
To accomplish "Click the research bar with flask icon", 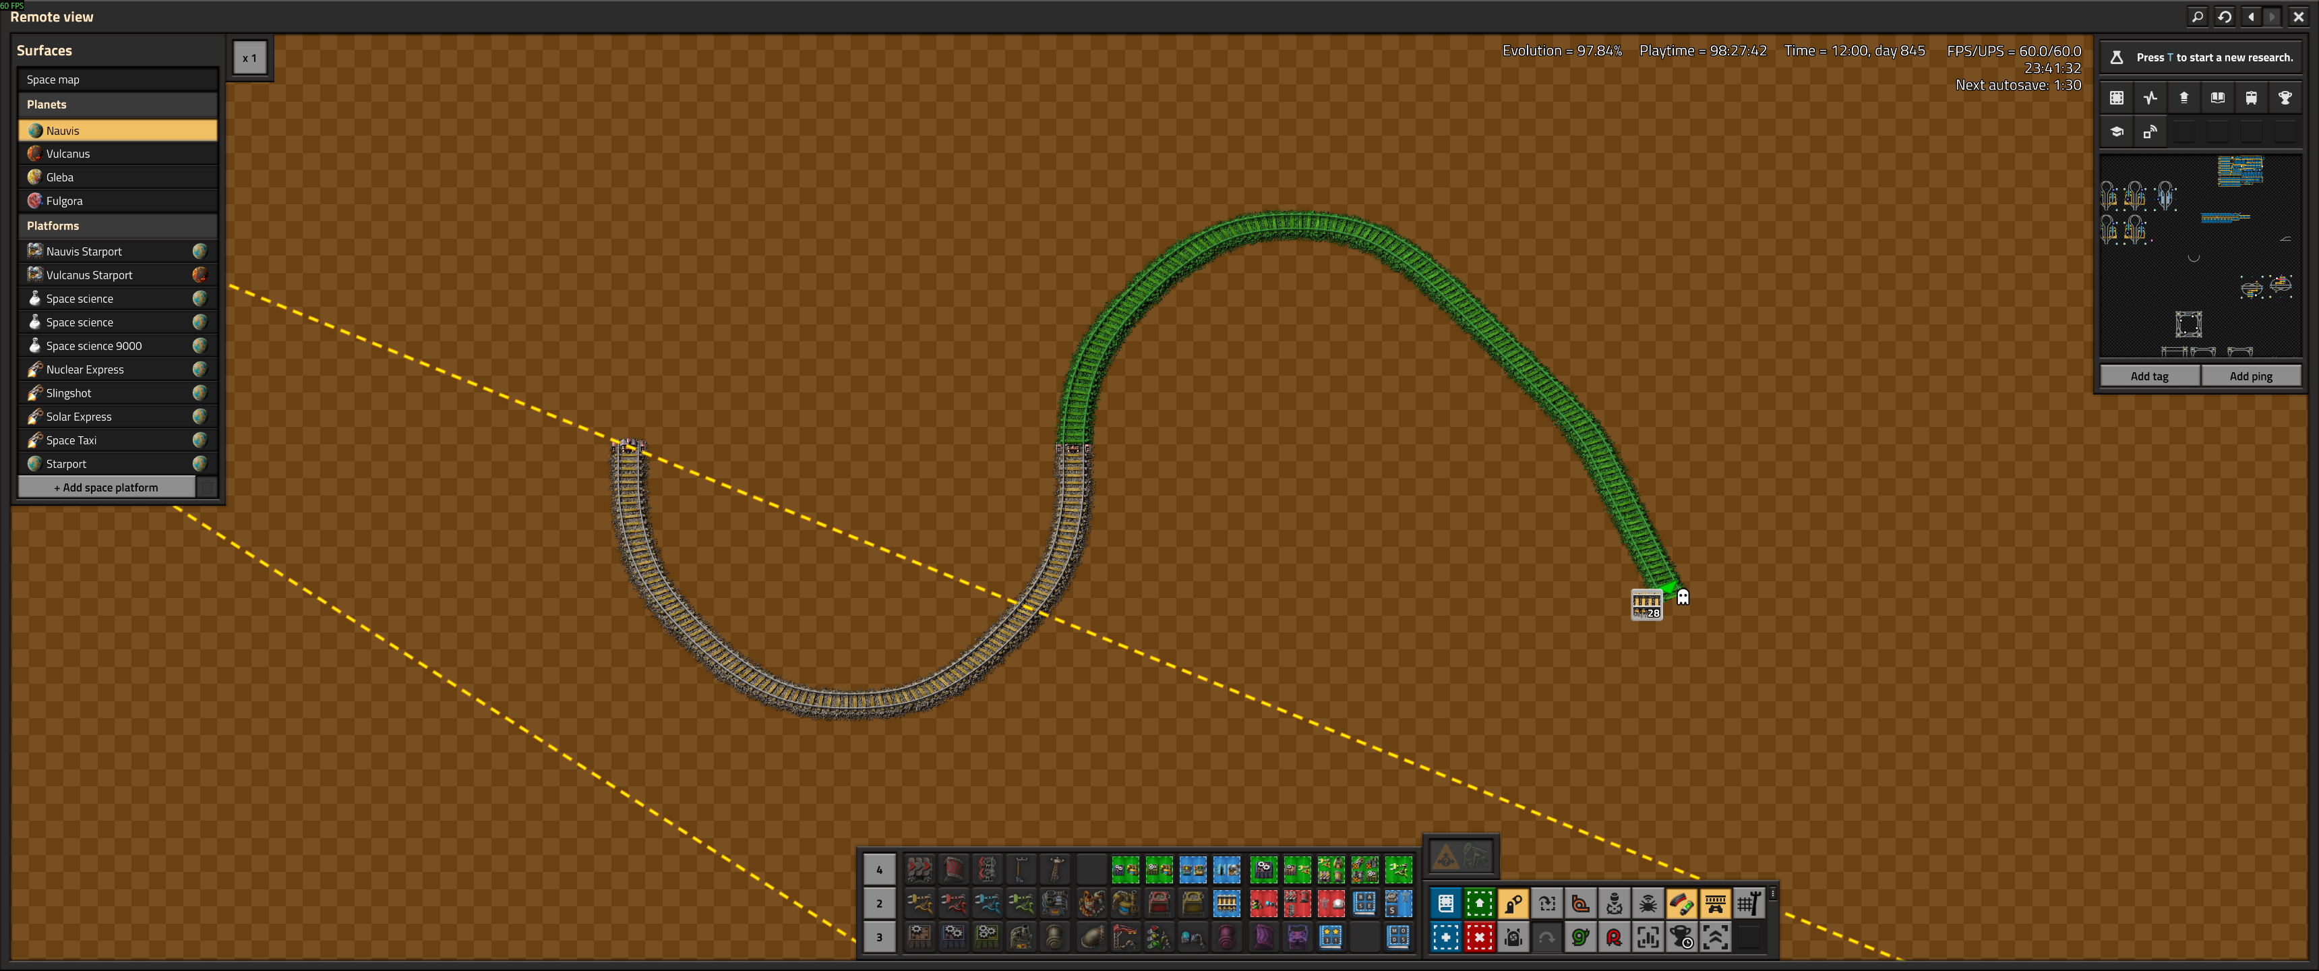I will tap(2200, 57).
